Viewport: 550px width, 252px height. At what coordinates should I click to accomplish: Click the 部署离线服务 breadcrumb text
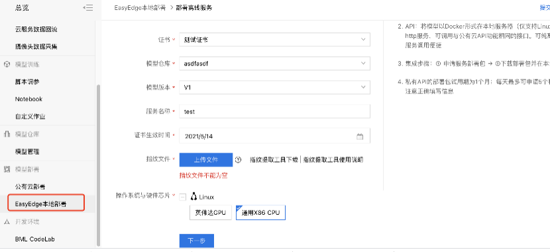pos(194,8)
